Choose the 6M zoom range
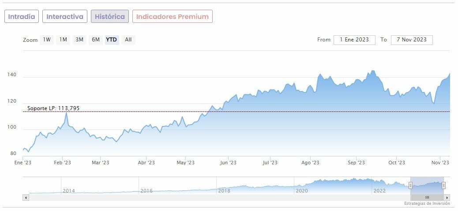This screenshot has width=458, height=211. point(96,40)
